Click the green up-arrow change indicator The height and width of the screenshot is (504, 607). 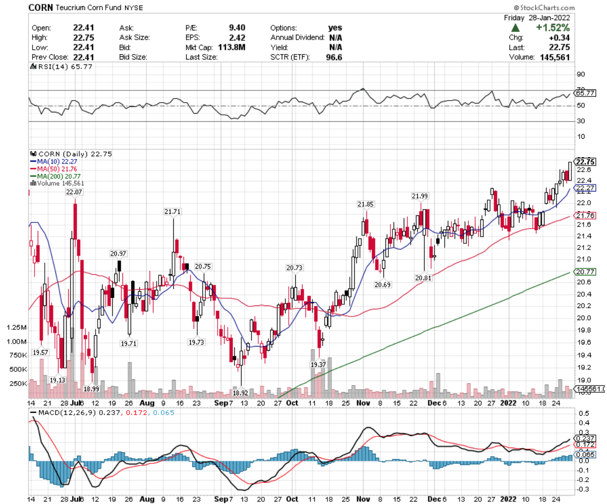[x=515, y=28]
